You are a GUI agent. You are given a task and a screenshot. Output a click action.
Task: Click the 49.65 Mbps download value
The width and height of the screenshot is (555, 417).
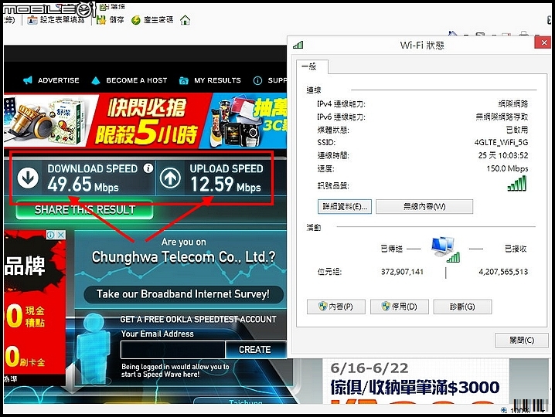pyautogui.click(x=83, y=185)
